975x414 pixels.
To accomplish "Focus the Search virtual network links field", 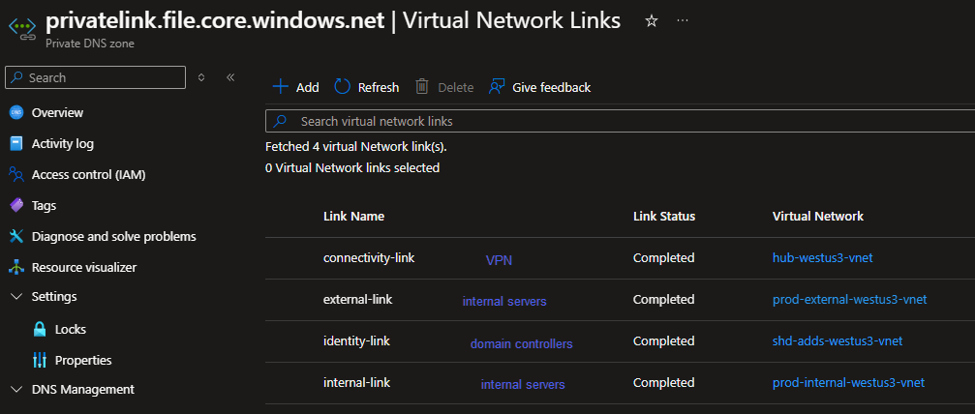I will click(620, 121).
